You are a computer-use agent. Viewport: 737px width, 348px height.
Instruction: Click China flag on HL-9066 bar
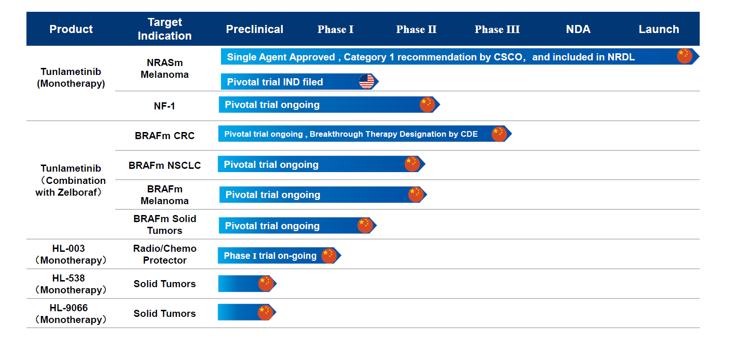tap(265, 312)
